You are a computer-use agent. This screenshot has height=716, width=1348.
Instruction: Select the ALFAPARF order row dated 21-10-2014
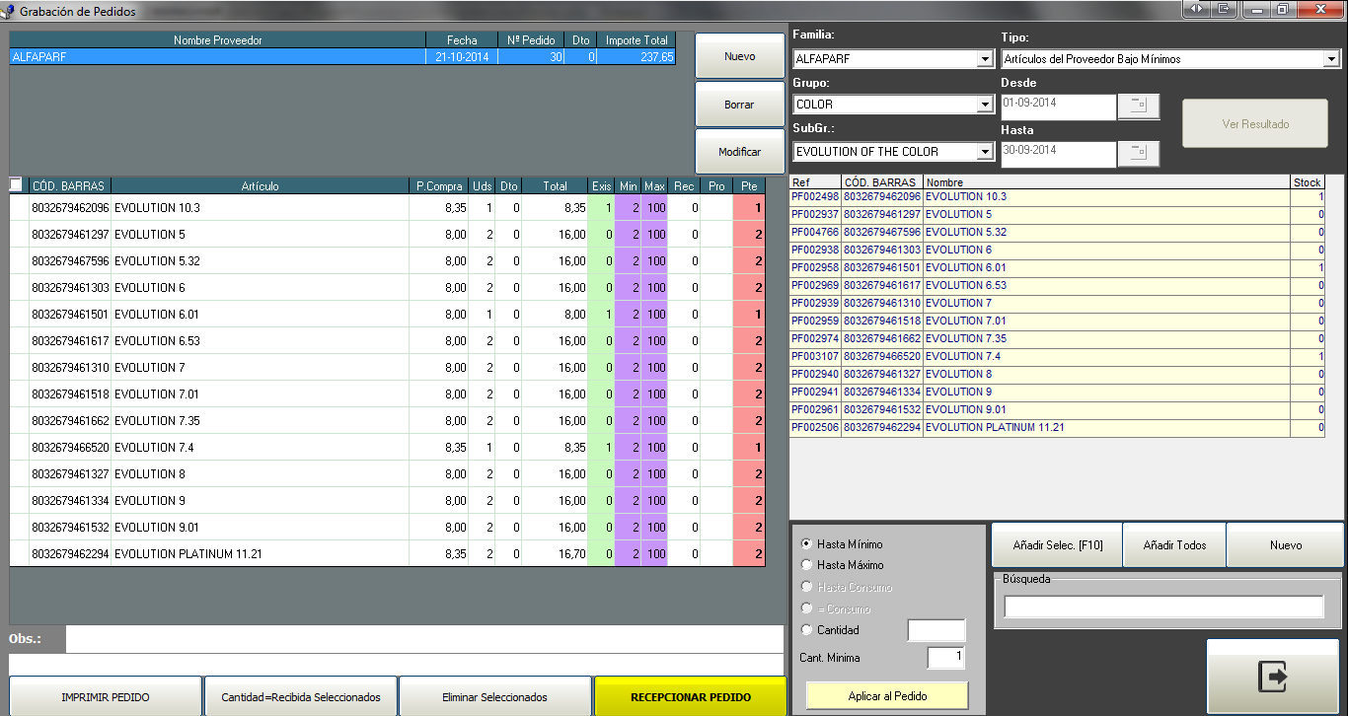coord(342,57)
